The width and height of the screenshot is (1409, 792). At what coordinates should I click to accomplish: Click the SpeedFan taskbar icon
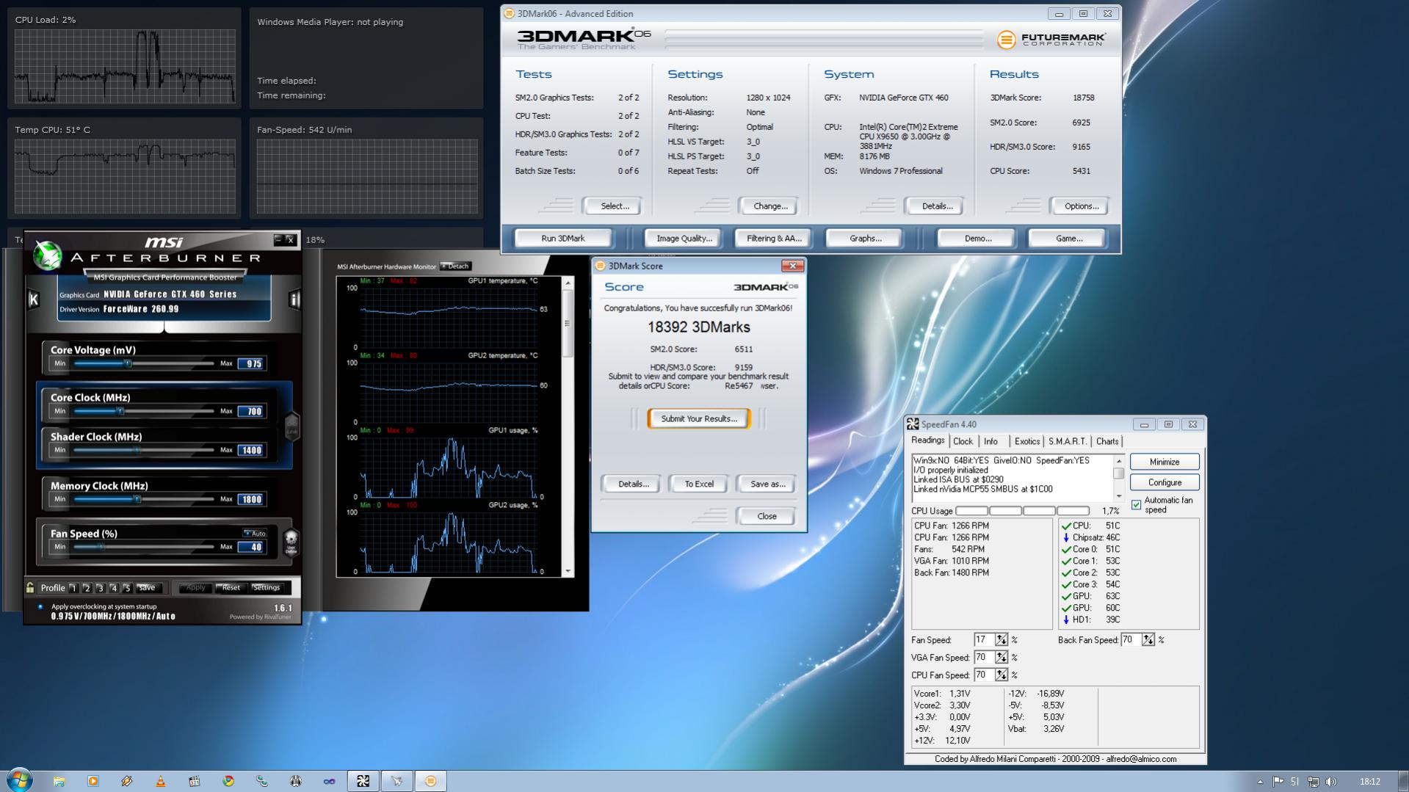[363, 781]
